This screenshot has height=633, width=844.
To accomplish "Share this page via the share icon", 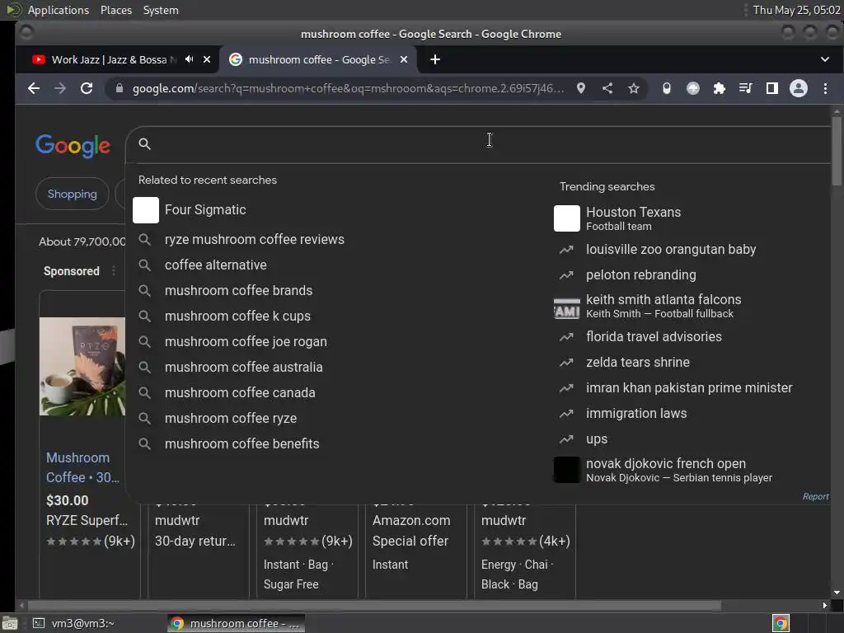I will pos(607,88).
